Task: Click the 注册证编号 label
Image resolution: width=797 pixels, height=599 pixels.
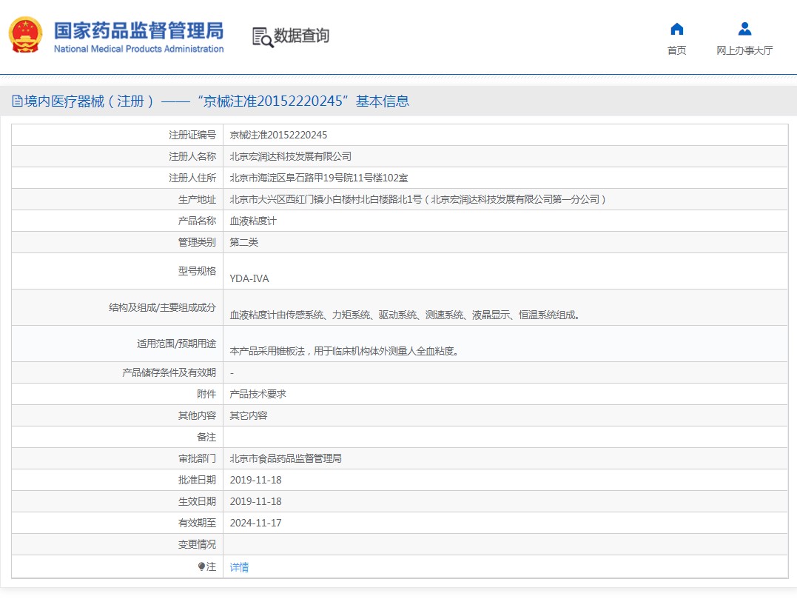Action: click(192, 135)
